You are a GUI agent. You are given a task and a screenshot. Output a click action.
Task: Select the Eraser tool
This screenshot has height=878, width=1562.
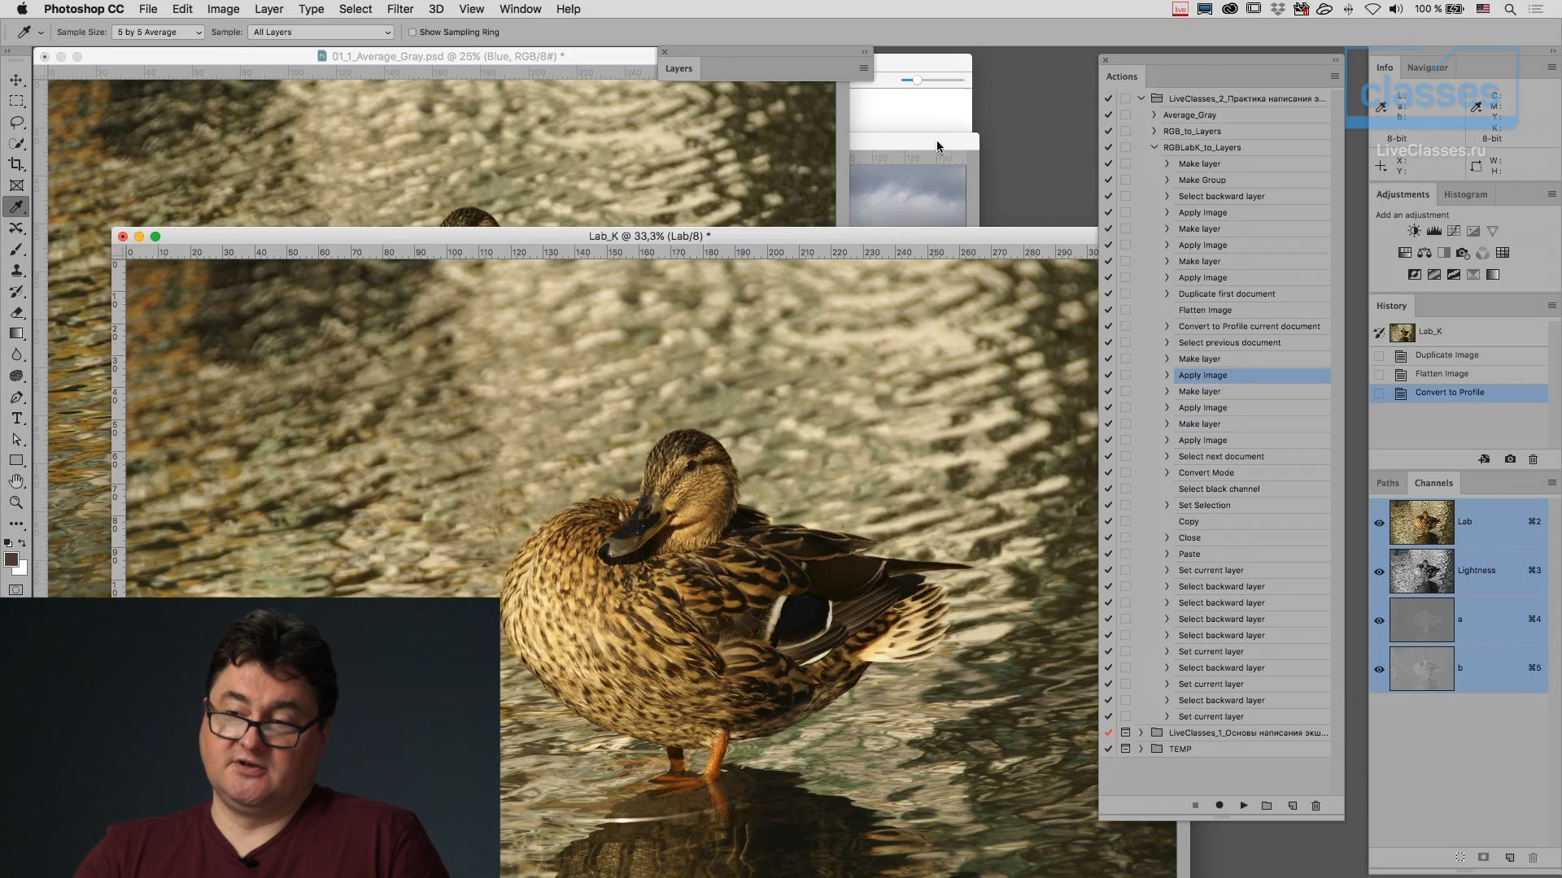pyautogui.click(x=16, y=312)
